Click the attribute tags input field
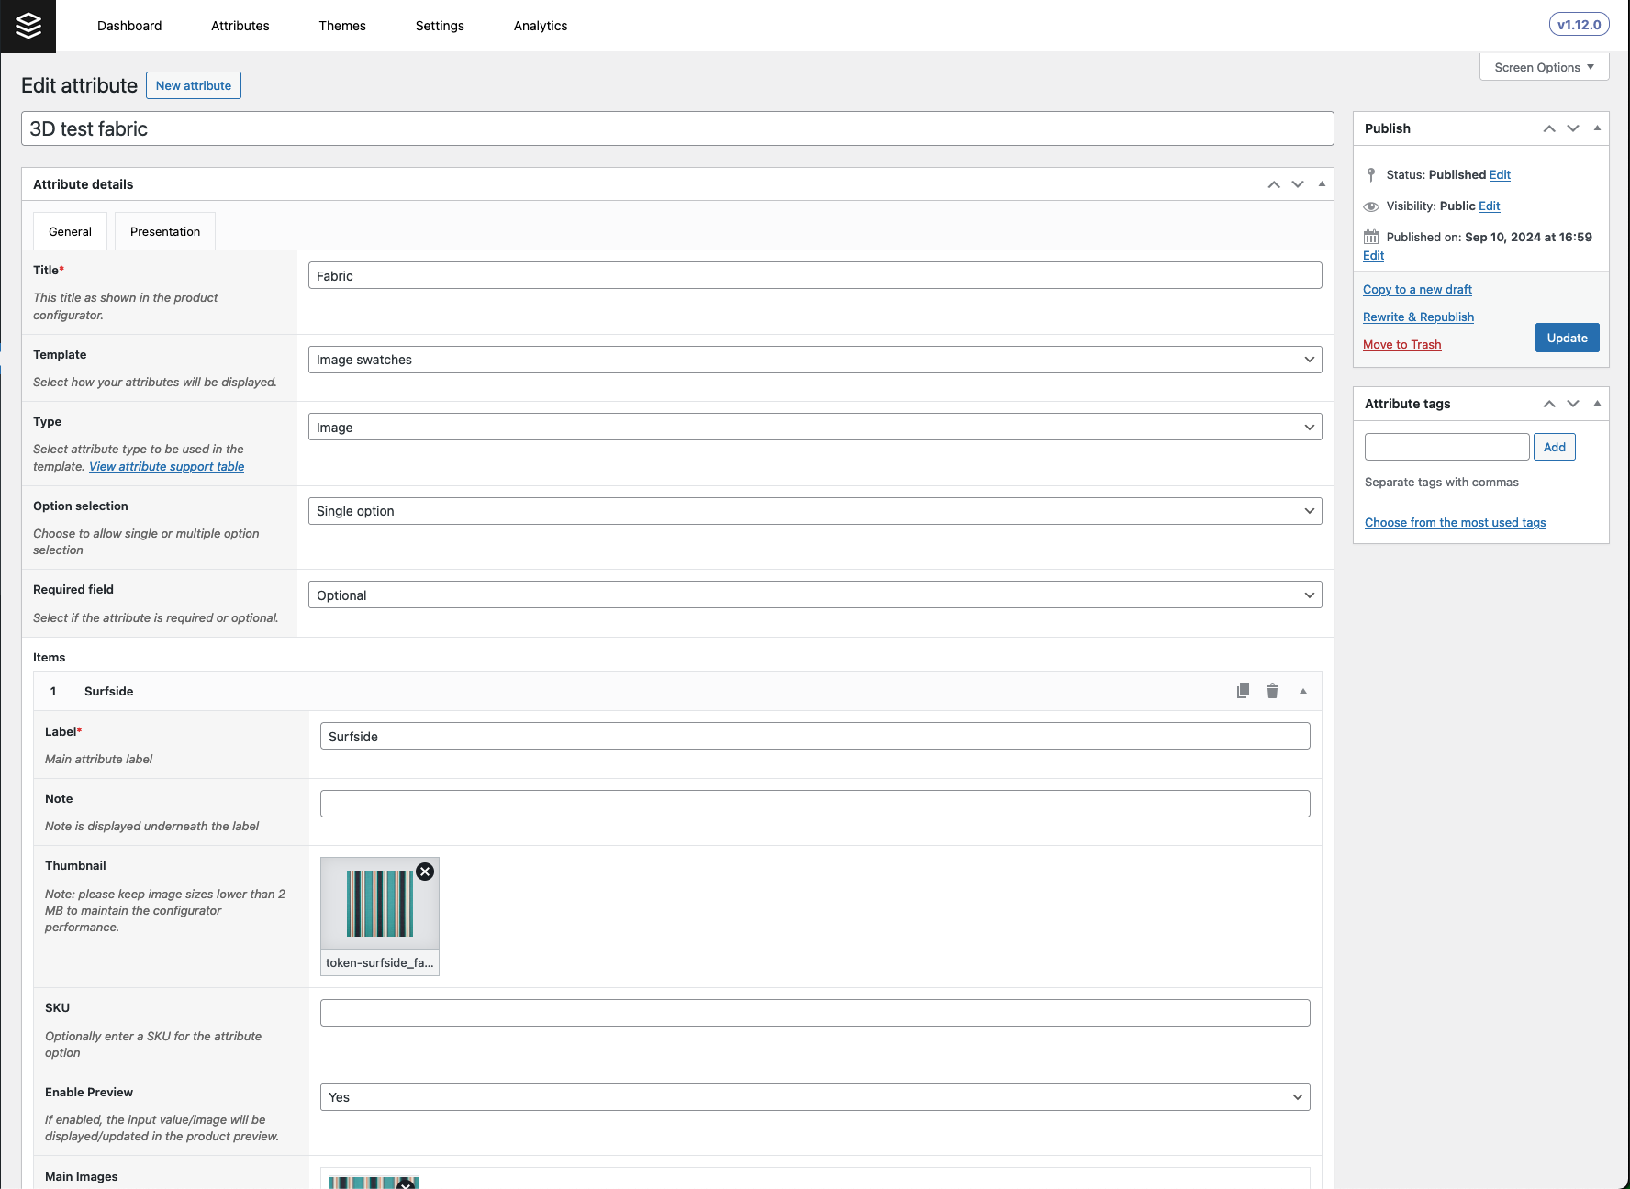Image resolution: width=1630 pixels, height=1189 pixels. (x=1446, y=447)
